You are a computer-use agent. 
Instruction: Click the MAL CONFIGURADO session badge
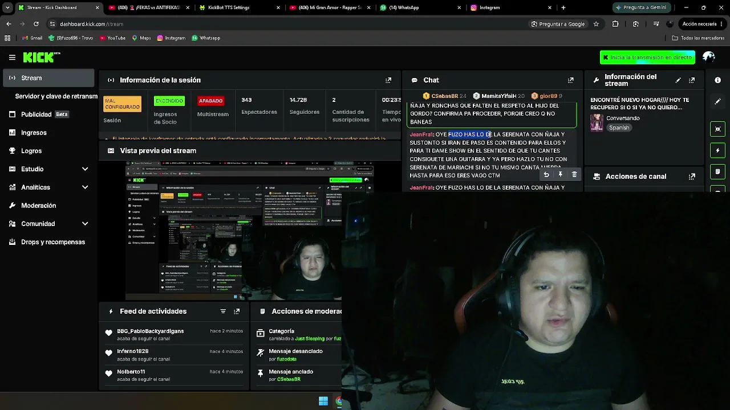tap(122, 104)
